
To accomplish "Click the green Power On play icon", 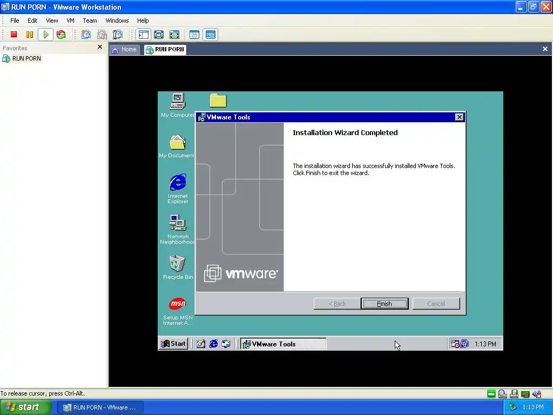I will (x=45, y=35).
